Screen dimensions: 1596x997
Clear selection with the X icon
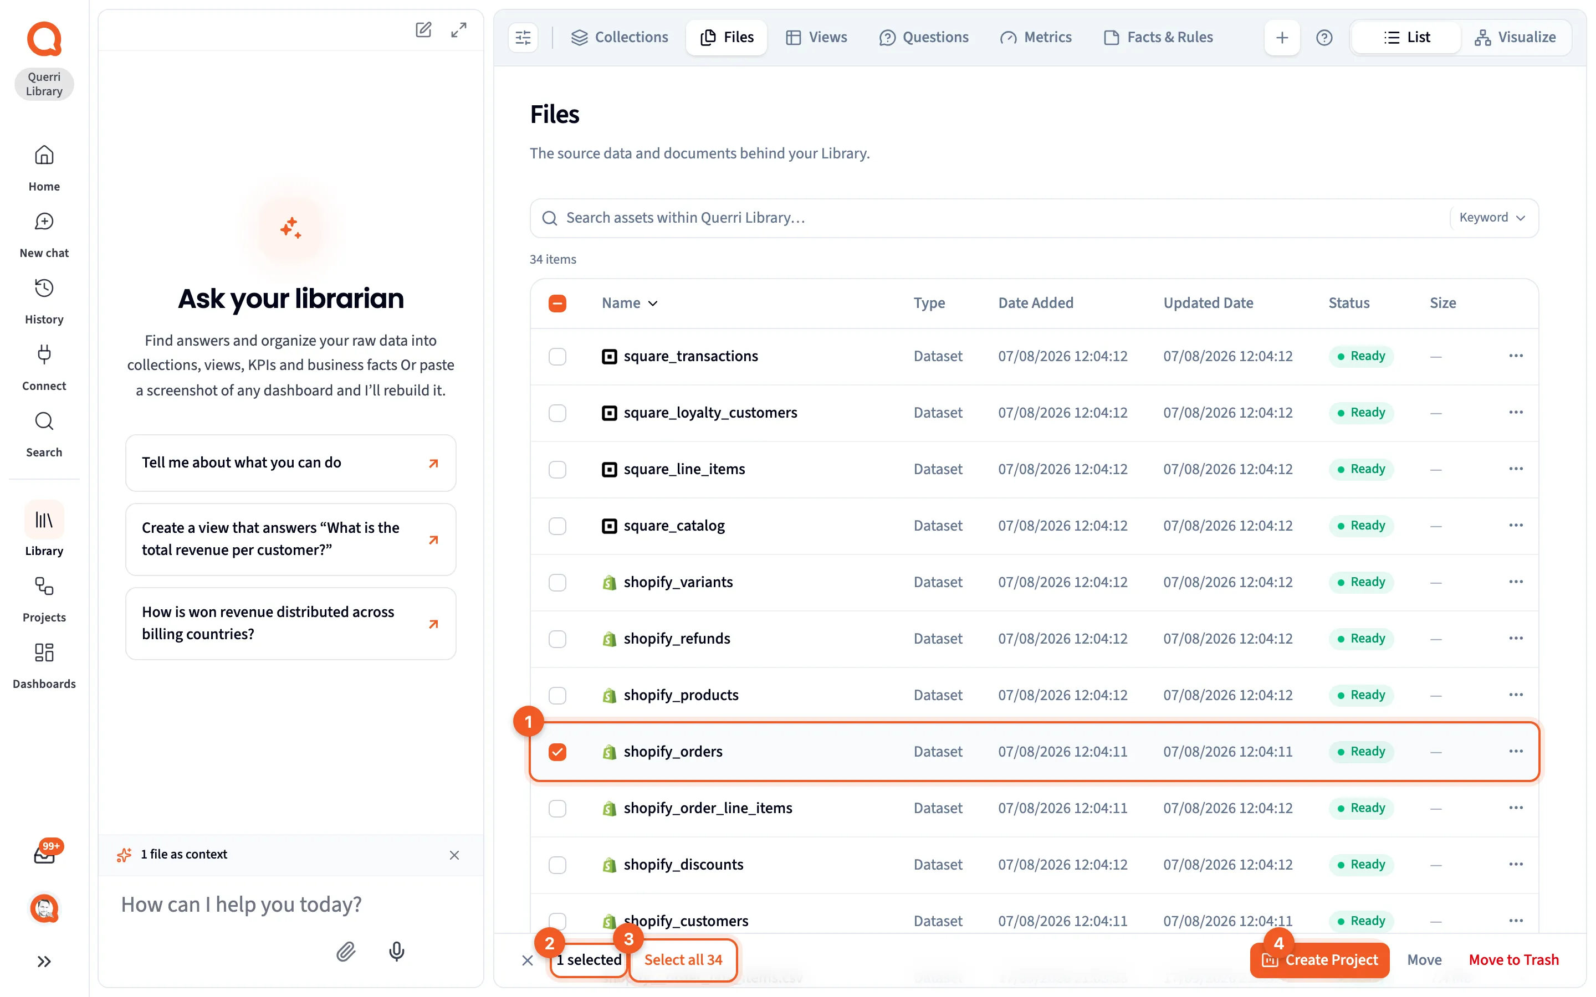528,960
